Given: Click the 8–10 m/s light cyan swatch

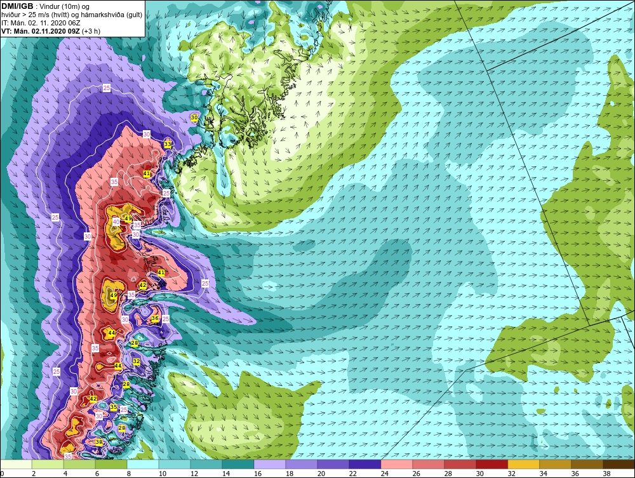Looking at the screenshot, I should click(143, 464).
